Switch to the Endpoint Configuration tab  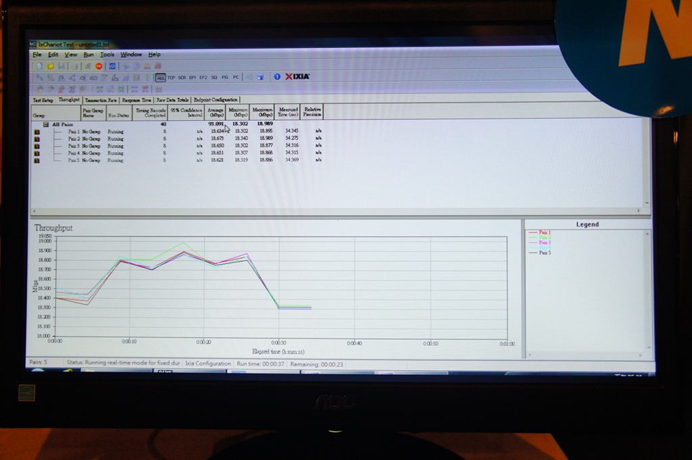pos(216,100)
